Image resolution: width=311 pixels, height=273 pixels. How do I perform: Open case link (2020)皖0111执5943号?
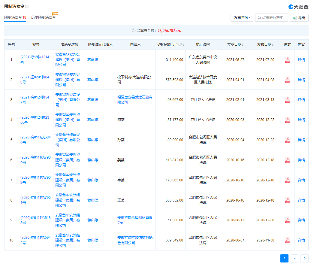[35, 240]
